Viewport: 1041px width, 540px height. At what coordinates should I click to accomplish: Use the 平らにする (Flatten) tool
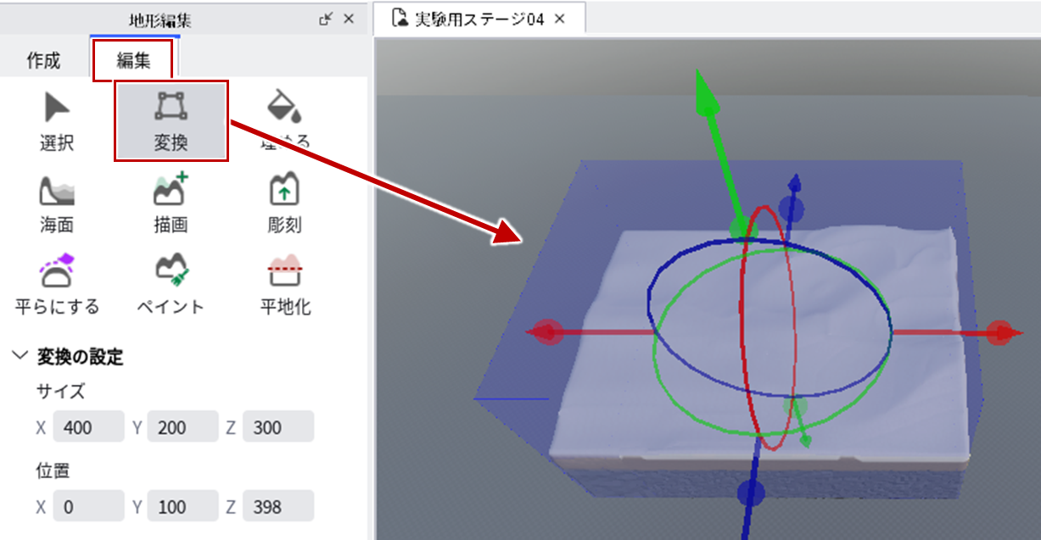57,285
